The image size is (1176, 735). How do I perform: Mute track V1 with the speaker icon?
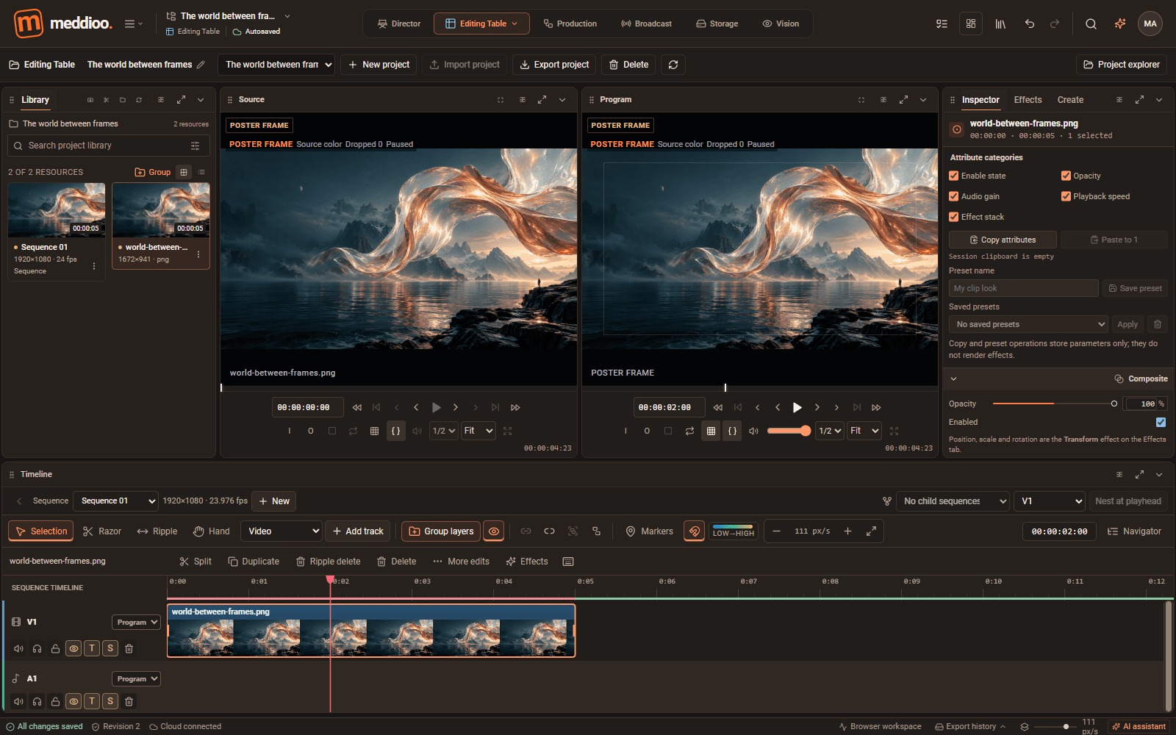point(18,648)
